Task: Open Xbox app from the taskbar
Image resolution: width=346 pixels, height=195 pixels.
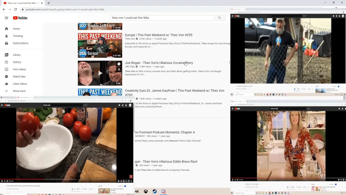Action: 146,191
